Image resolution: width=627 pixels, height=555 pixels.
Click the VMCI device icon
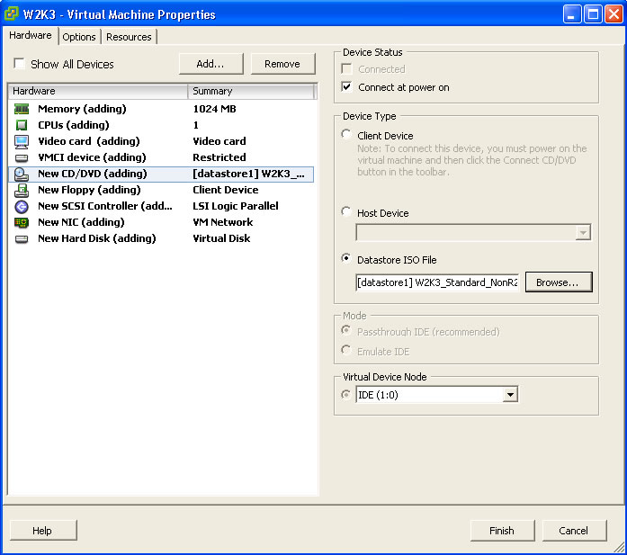coord(22,158)
